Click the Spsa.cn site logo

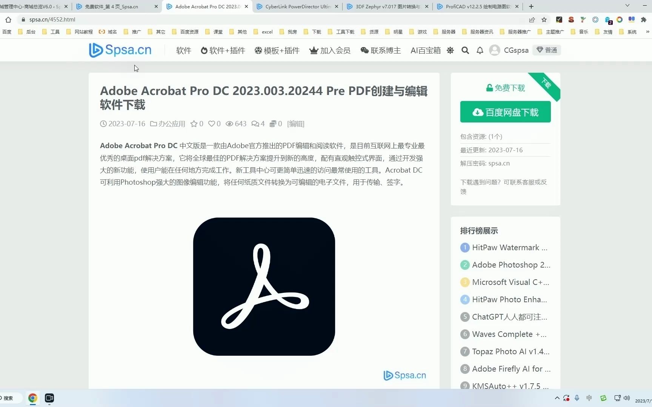120,50
